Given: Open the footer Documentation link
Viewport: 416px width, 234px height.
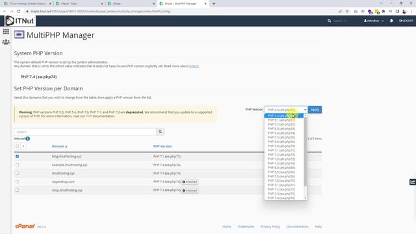Looking at the screenshot, I should point(297,227).
